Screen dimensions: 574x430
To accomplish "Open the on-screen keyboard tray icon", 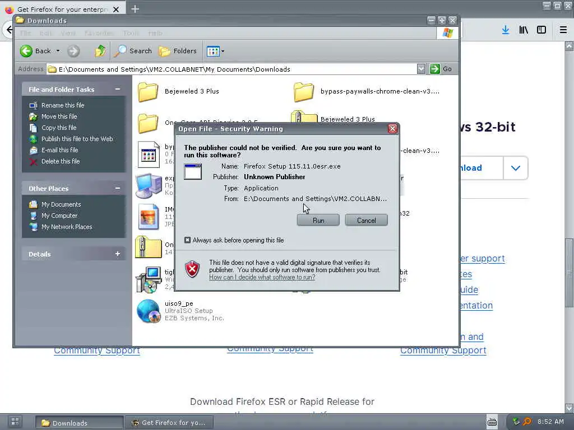I will tap(492, 422).
